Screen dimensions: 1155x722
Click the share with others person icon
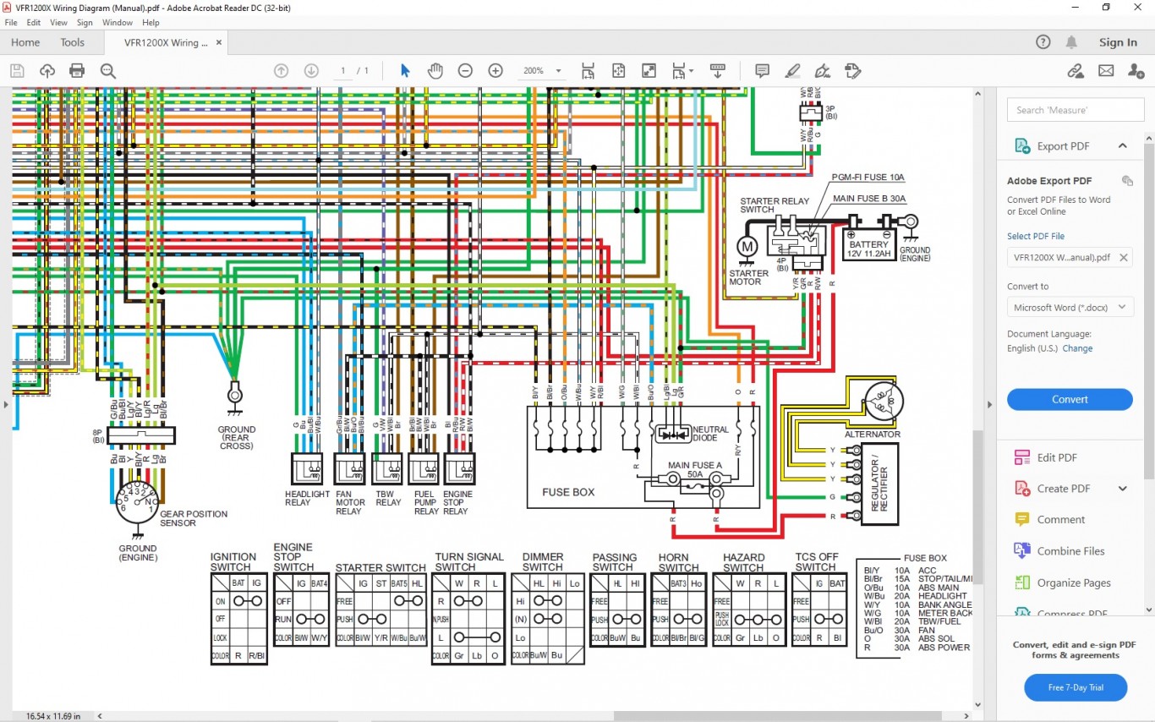[x=1136, y=71]
